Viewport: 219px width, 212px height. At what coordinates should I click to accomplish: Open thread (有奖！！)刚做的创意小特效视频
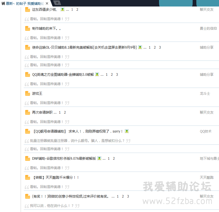point(70,196)
